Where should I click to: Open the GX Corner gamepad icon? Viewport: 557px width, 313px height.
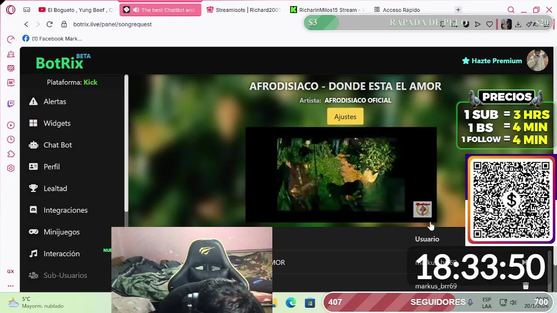27,10
